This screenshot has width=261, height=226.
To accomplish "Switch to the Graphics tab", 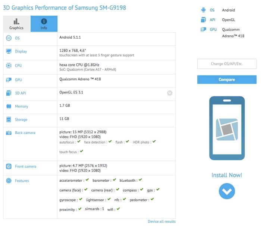I will click(x=16, y=24).
